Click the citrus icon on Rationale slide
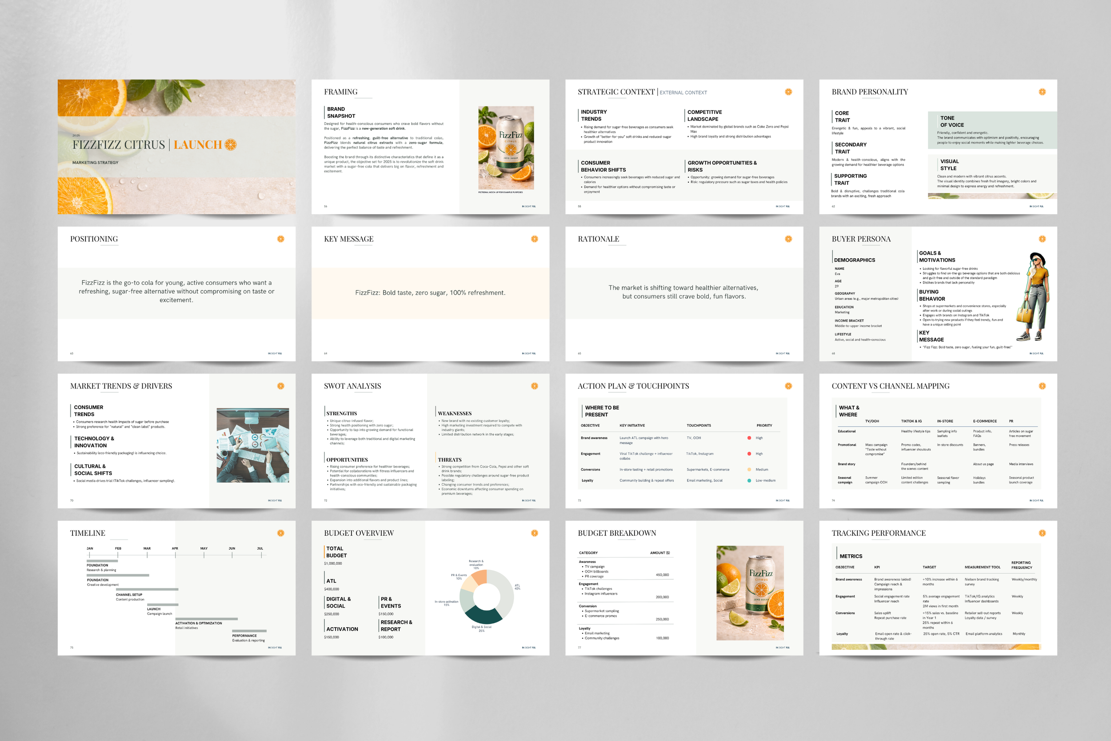This screenshot has height=741, width=1111. [788, 239]
